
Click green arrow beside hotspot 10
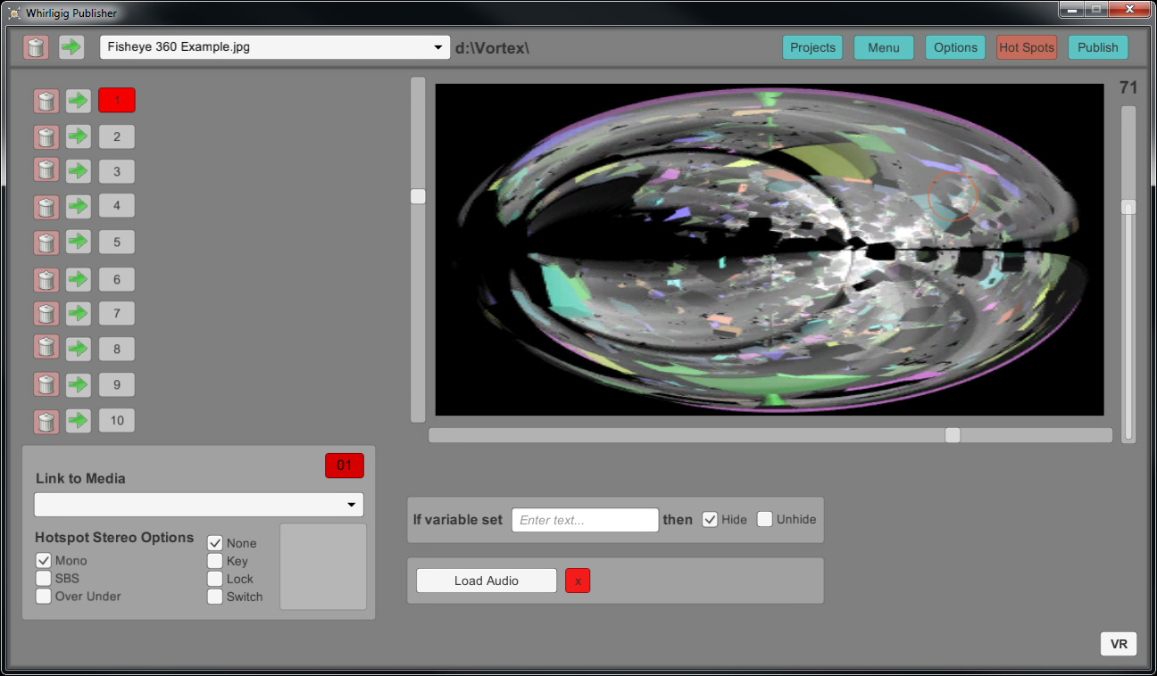pos(79,420)
